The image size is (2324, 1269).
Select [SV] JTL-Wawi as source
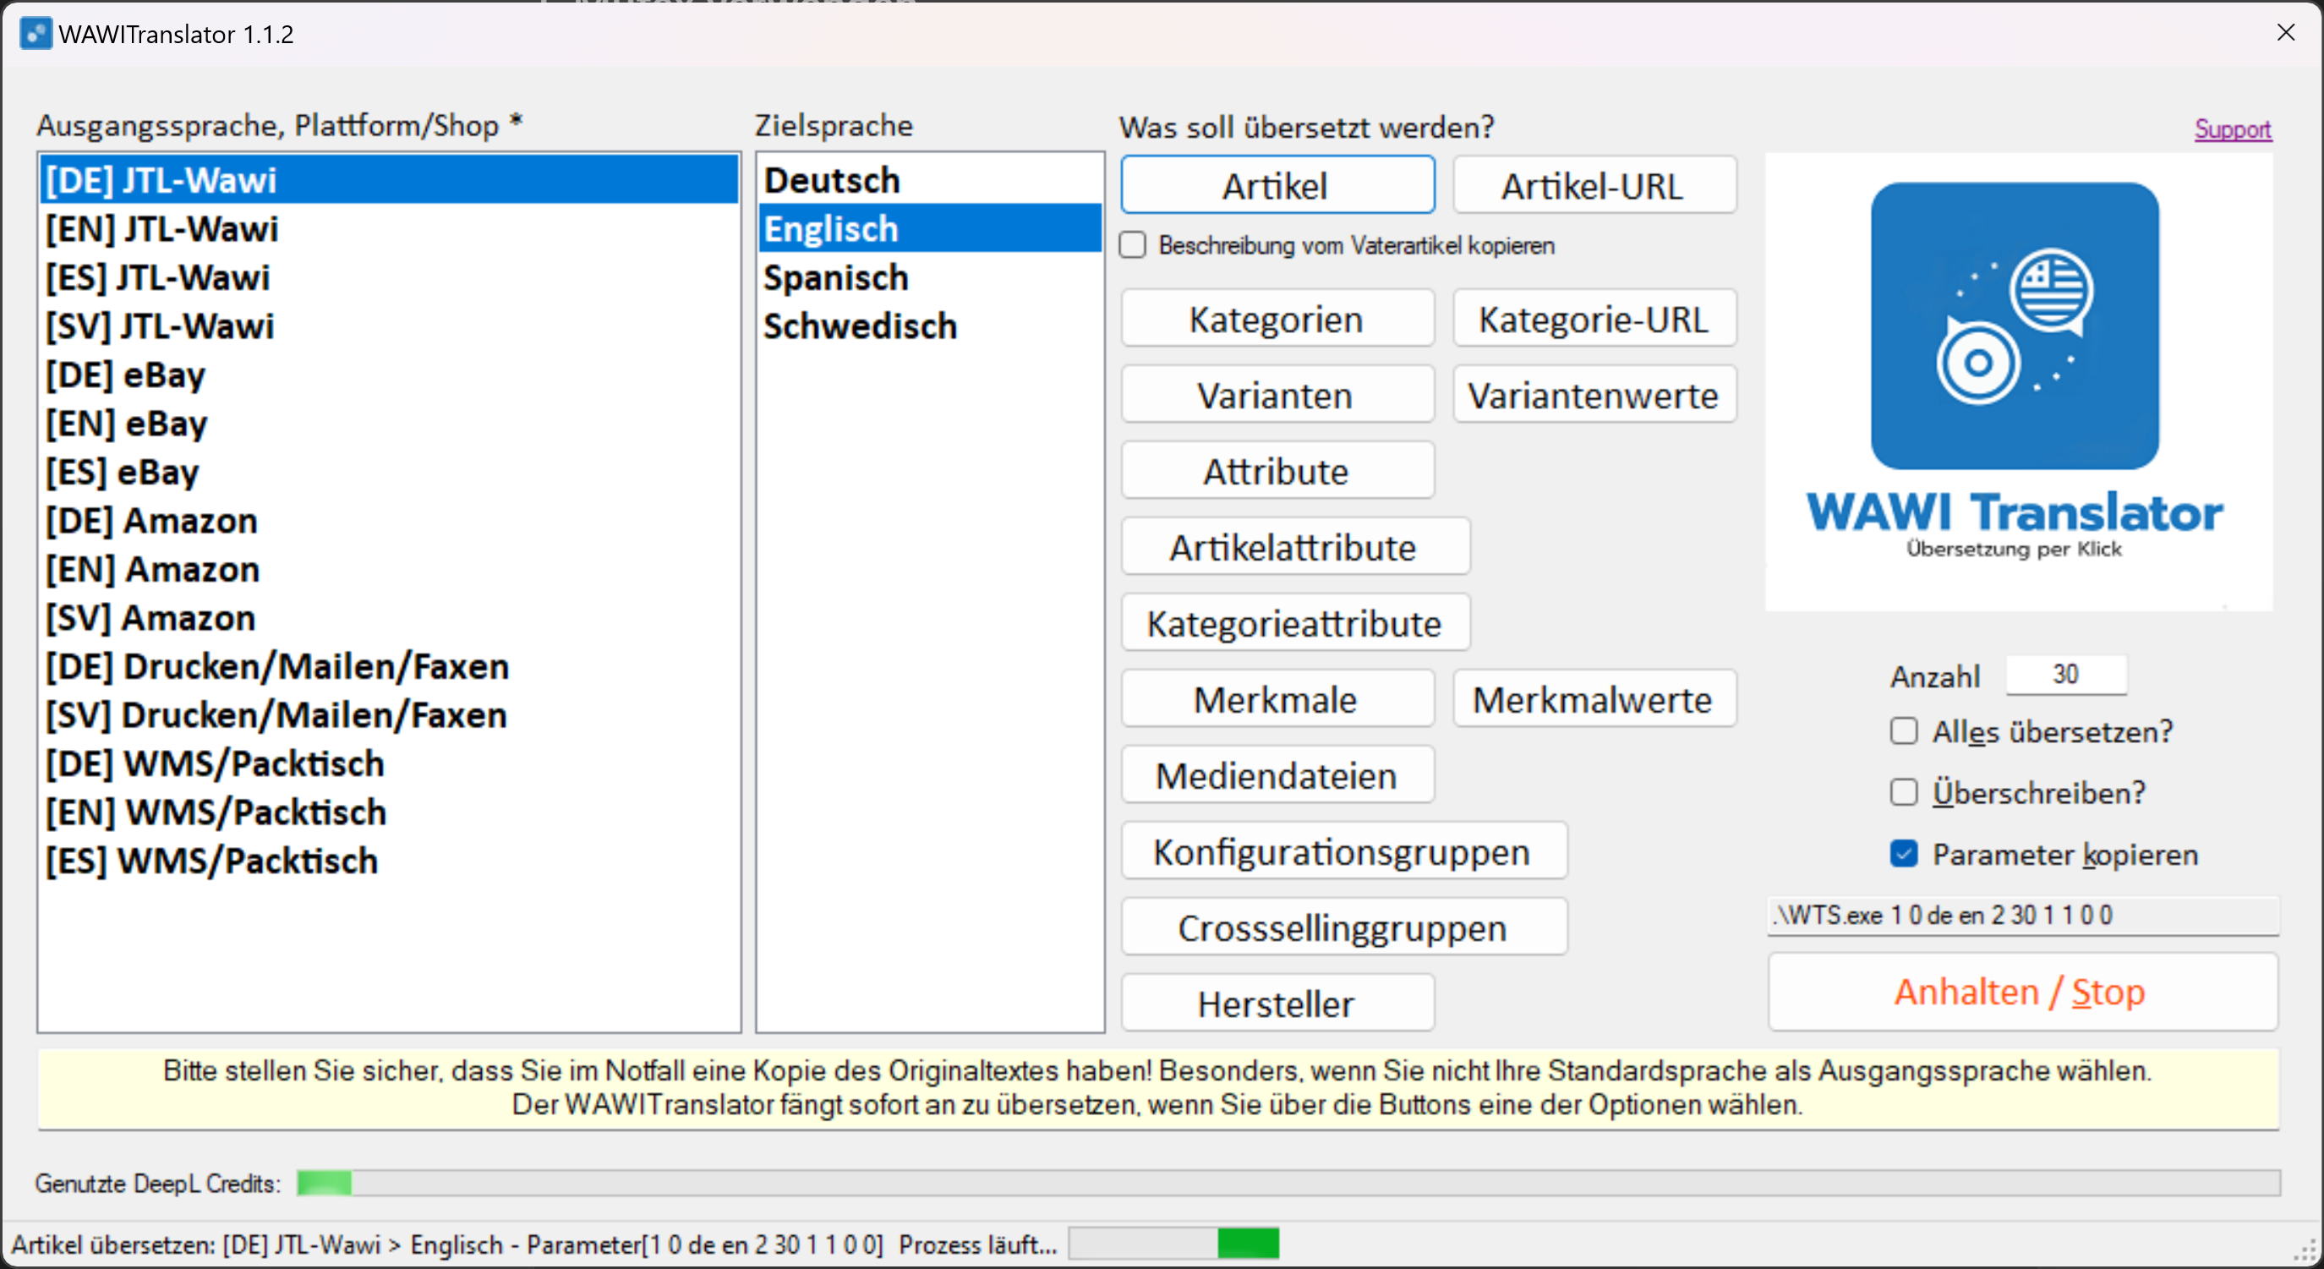tap(390, 325)
